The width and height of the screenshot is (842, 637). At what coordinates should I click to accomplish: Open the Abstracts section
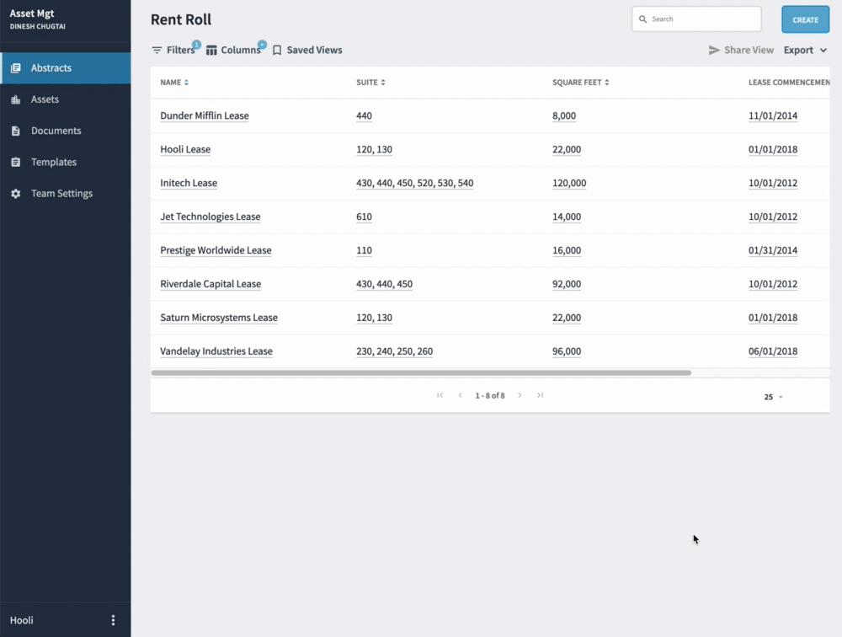tap(66, 68)
